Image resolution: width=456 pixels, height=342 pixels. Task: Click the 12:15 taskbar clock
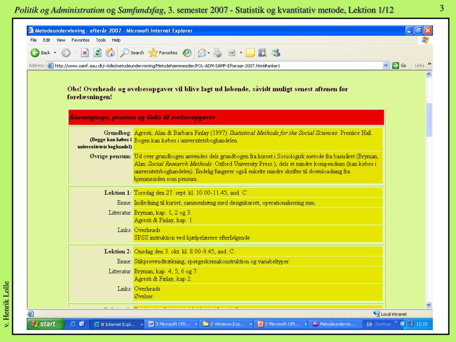click(x=422, y=324)
